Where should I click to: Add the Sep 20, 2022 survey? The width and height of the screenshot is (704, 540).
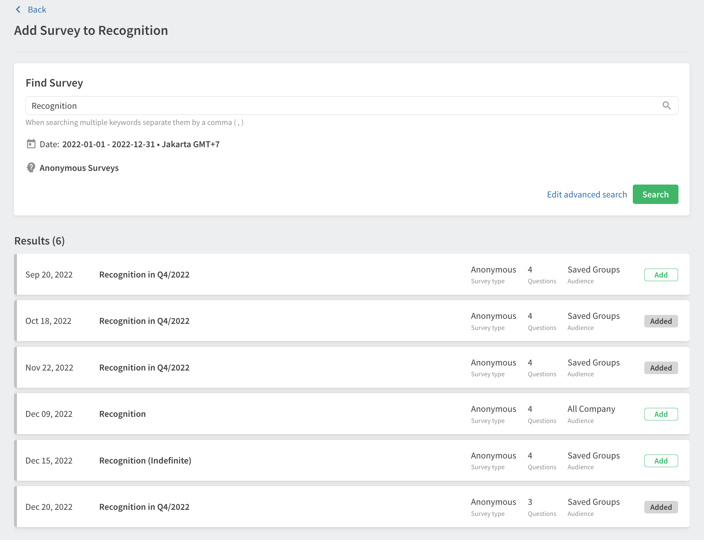coord(660,275)
